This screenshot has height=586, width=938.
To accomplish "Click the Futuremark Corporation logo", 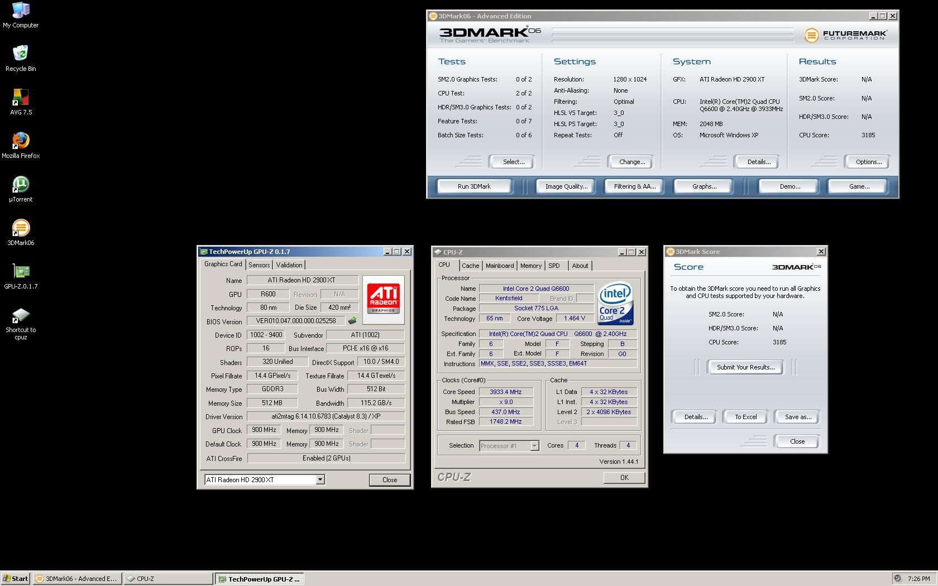I will [845, 35].
